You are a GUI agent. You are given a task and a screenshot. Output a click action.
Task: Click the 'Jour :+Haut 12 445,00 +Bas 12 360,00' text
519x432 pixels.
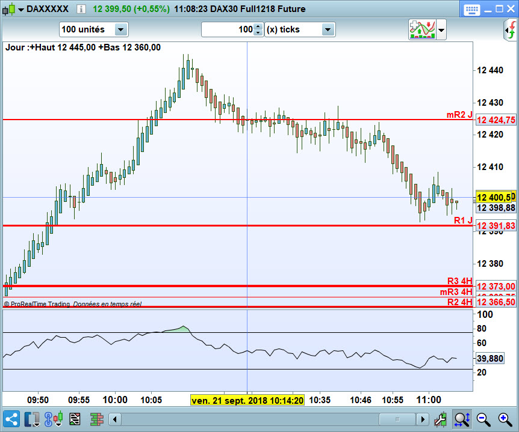coord(83,47)
